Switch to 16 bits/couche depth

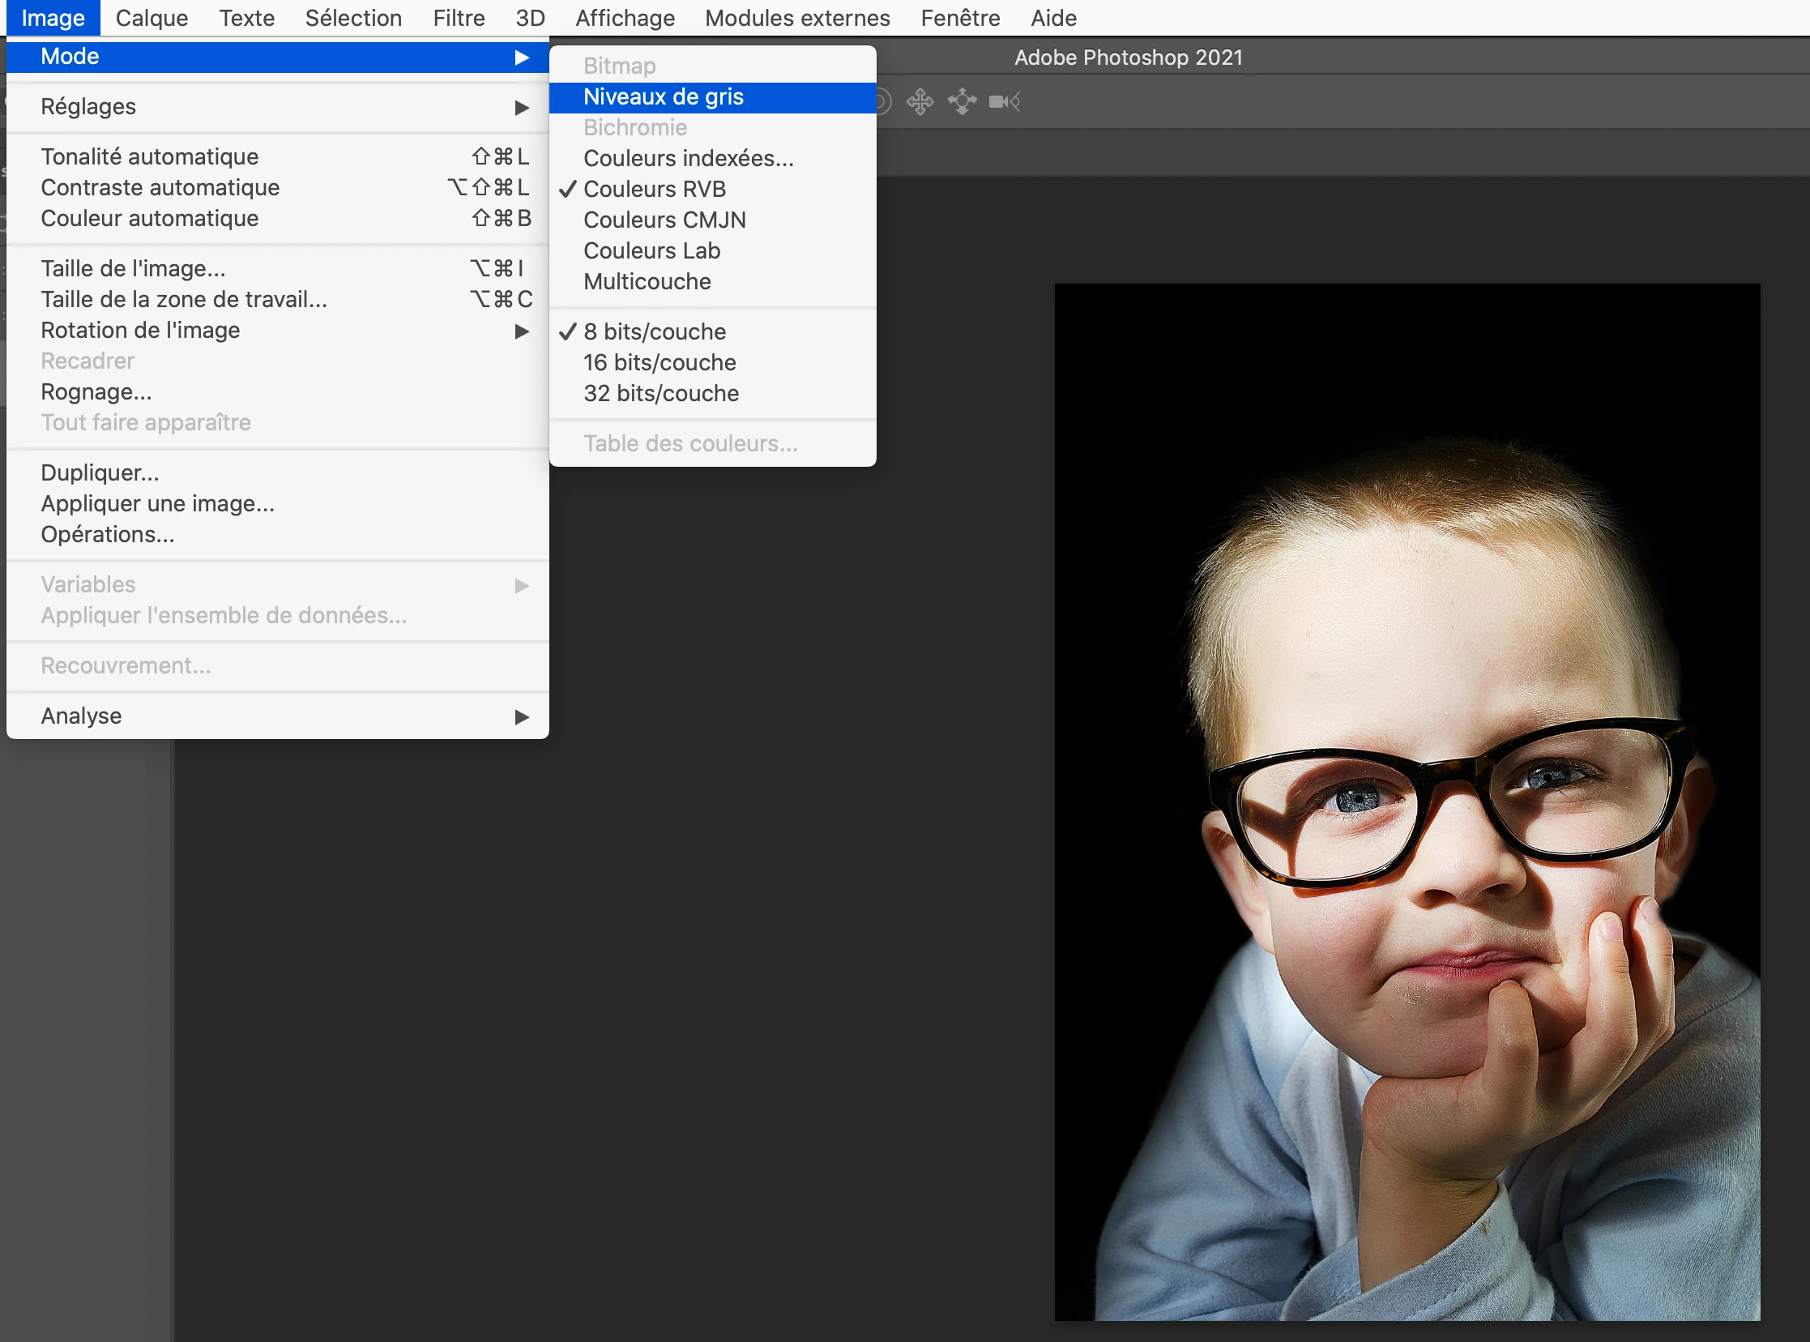[660, 362]
